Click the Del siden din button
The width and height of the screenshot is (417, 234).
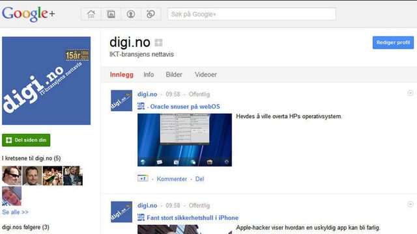[26, 140]
